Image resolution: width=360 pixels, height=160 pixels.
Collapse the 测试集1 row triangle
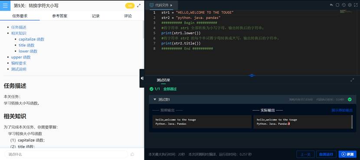(155, 99)
